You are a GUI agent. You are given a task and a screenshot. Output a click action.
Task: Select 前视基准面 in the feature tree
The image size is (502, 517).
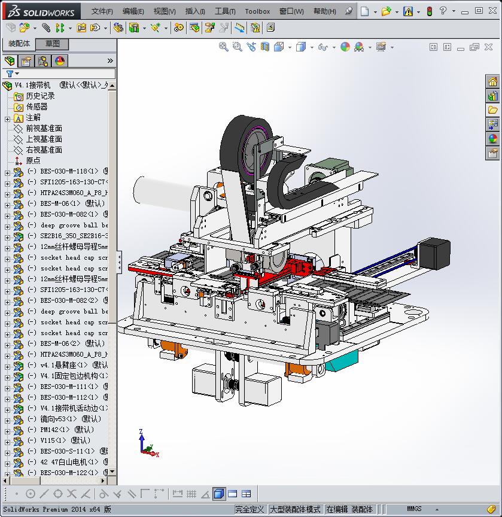44,129
